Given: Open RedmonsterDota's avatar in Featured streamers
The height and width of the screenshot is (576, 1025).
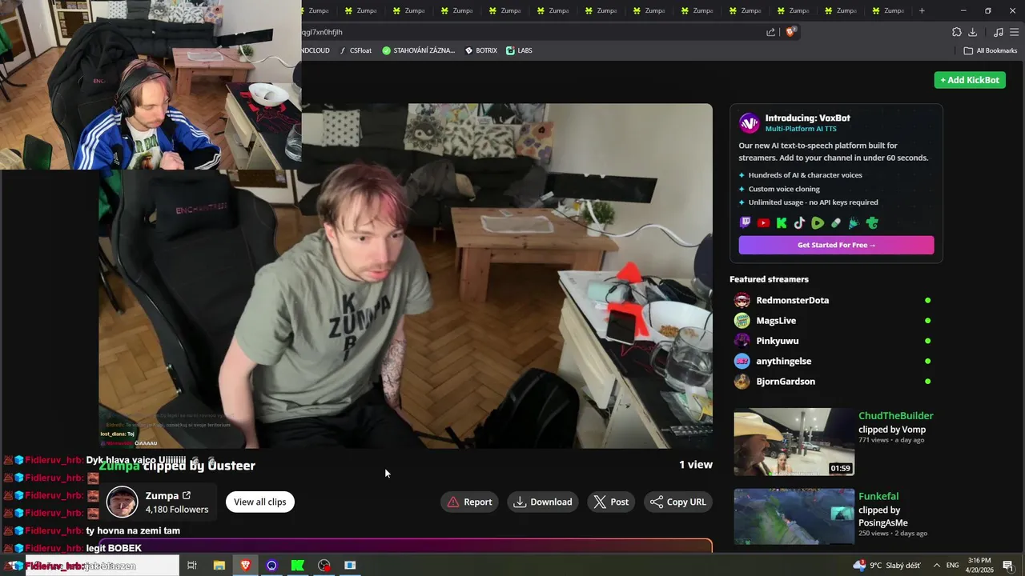Looking at the screenshot, I should click(x=742, y=300).
